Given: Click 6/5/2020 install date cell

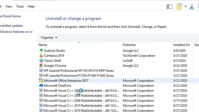Looking at the screenshot, I should [x=179, y=61].
